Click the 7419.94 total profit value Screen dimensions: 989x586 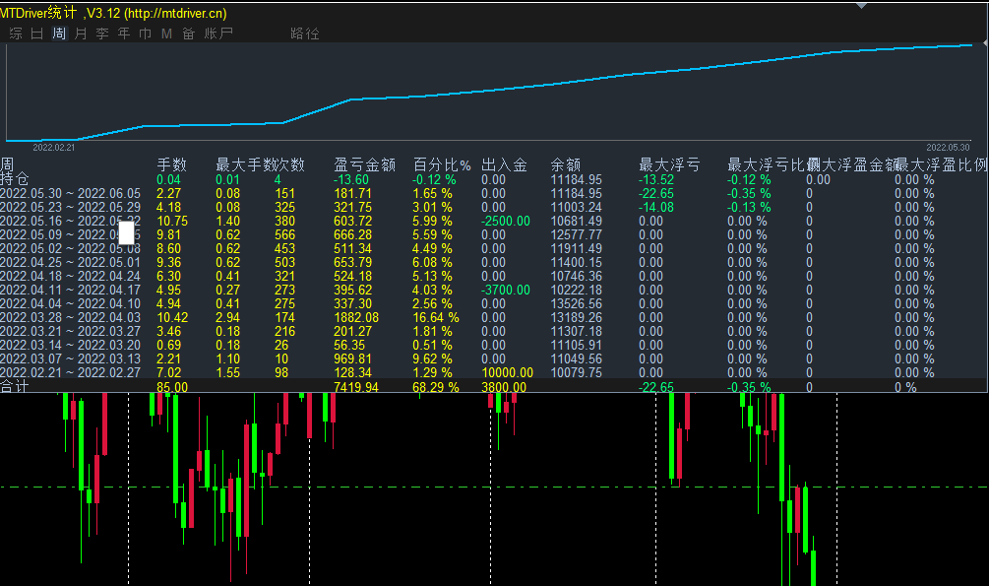click(x=356, y=386)
